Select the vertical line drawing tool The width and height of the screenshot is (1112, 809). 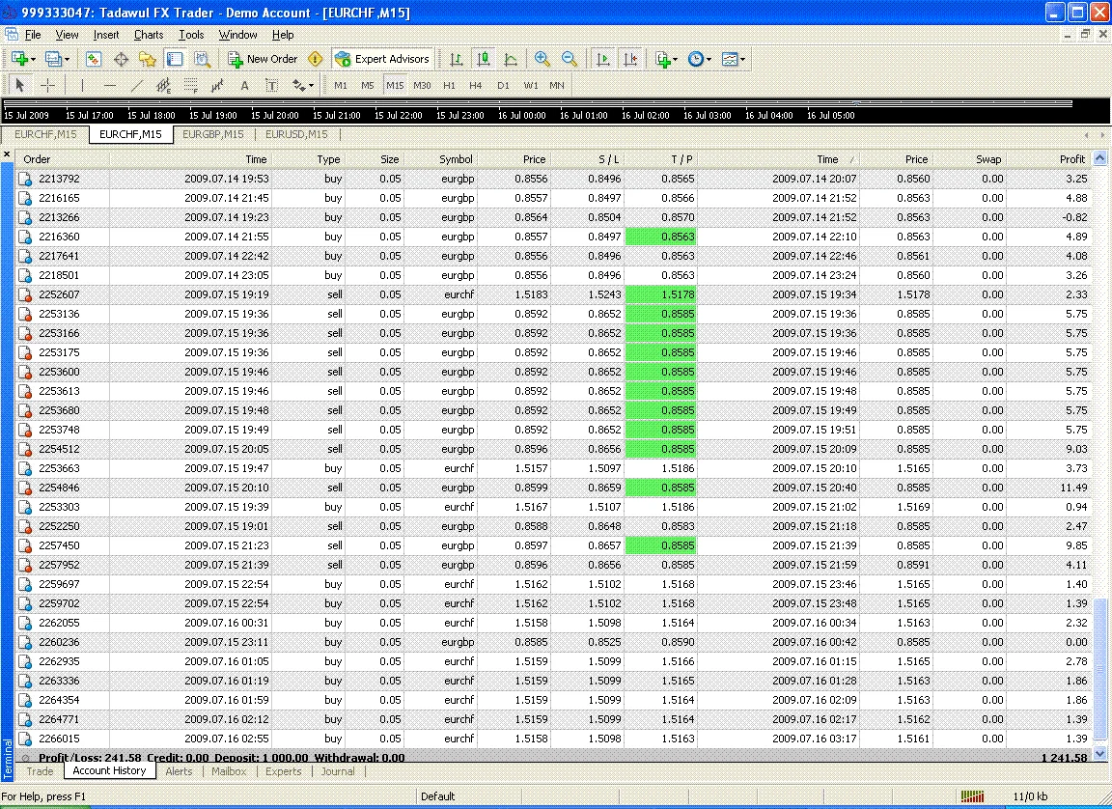[x=83, y=85]
